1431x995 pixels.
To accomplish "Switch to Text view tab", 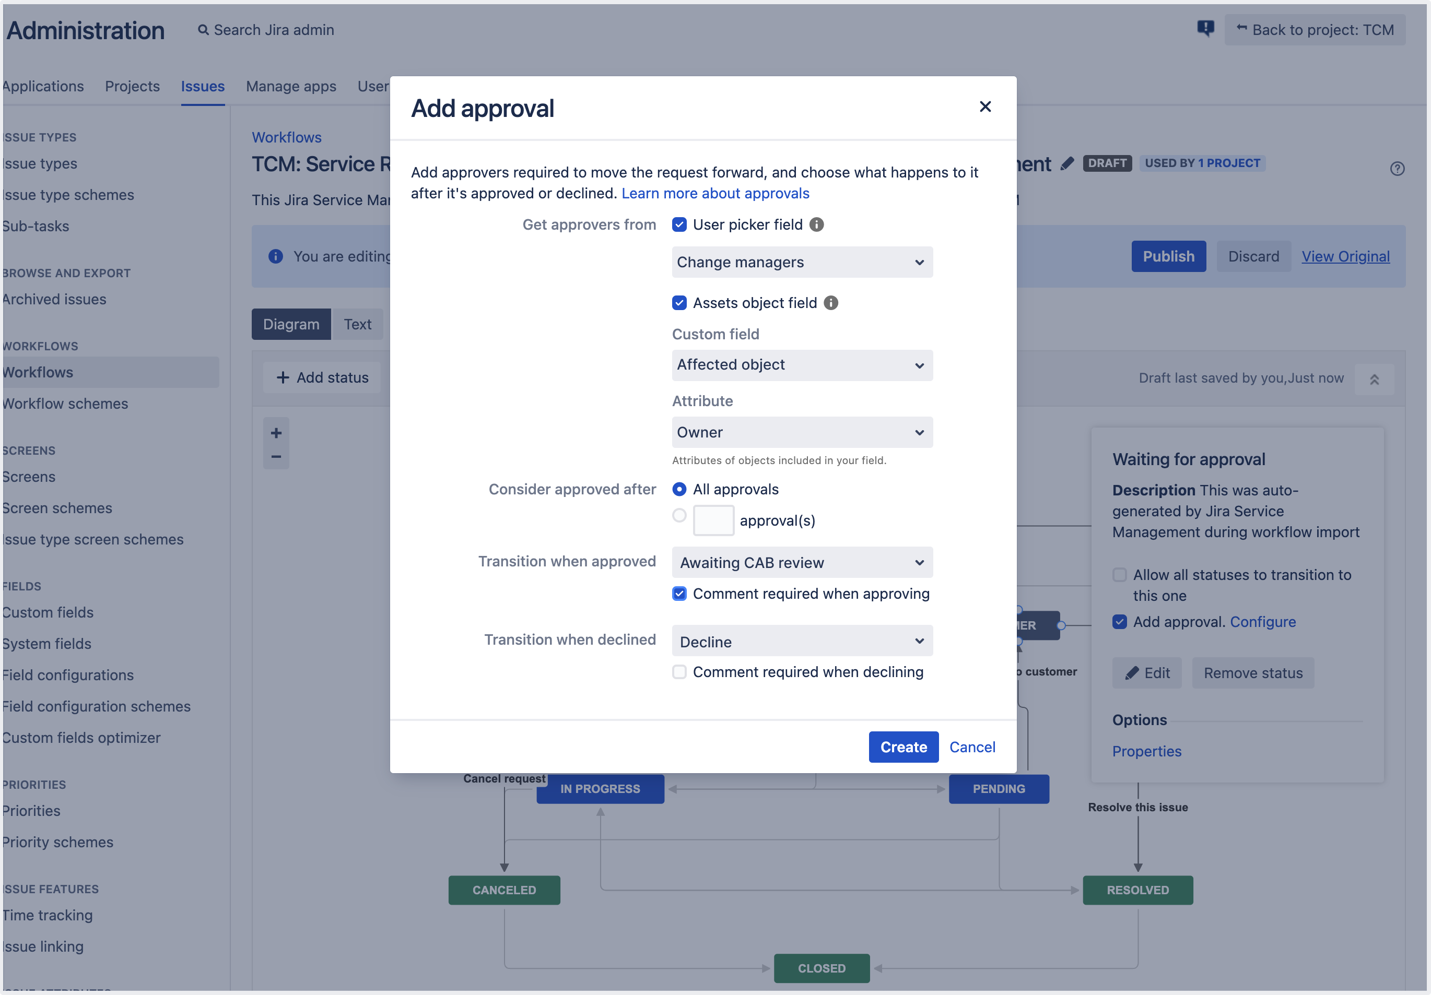I will [x=357, y=324].
